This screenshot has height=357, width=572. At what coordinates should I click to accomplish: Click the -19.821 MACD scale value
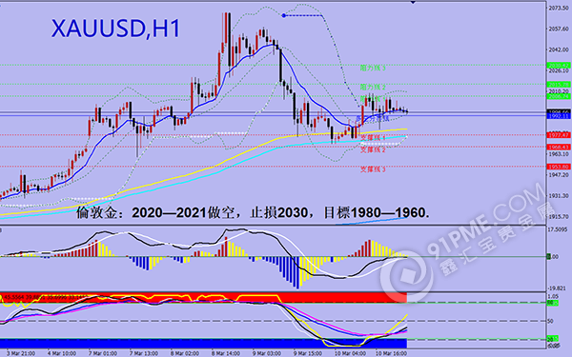pos(557,288)
